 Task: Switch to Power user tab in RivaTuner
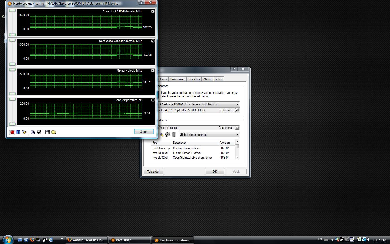tap(177, 79)
